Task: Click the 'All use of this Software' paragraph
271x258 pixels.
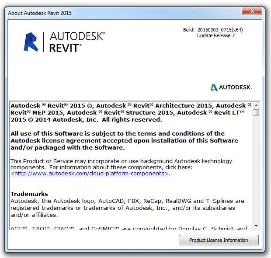Action: pyautogui.click(x=124, y=140)
